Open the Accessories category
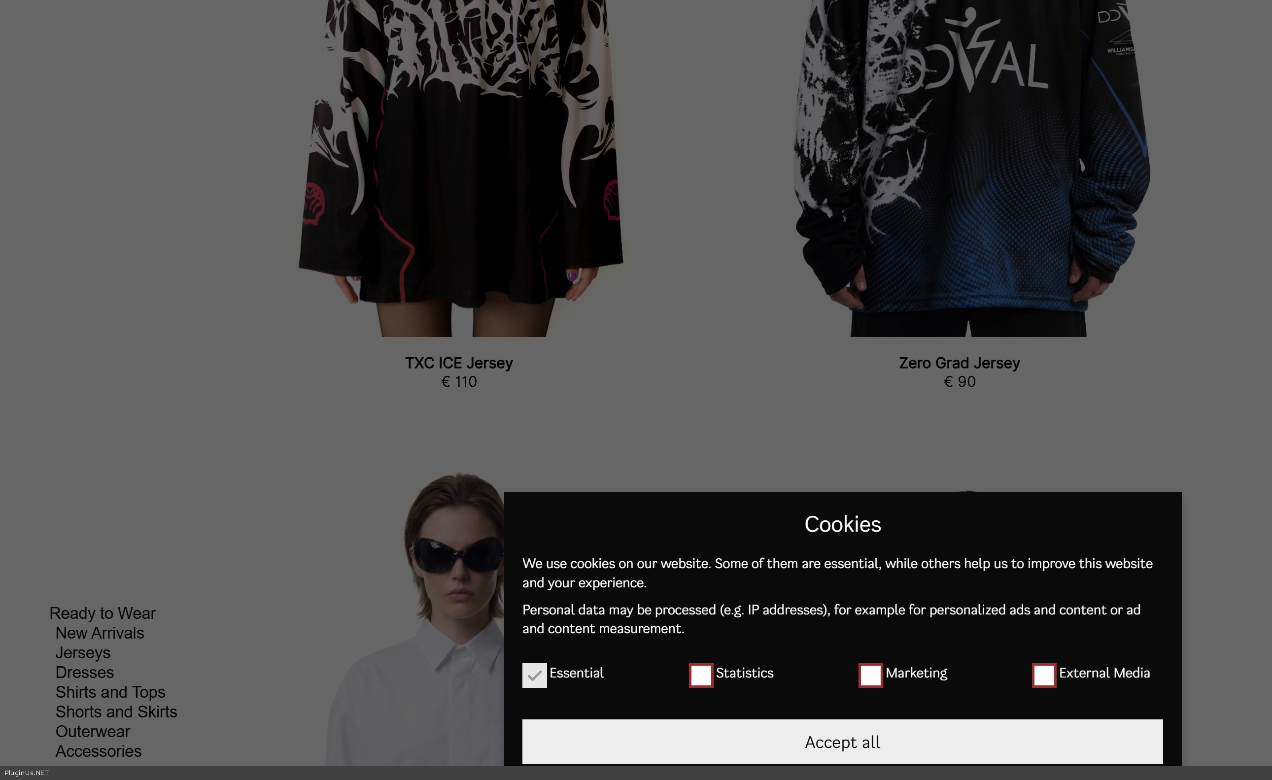This screenshot has width=1272, height=780. pos(98,750)
